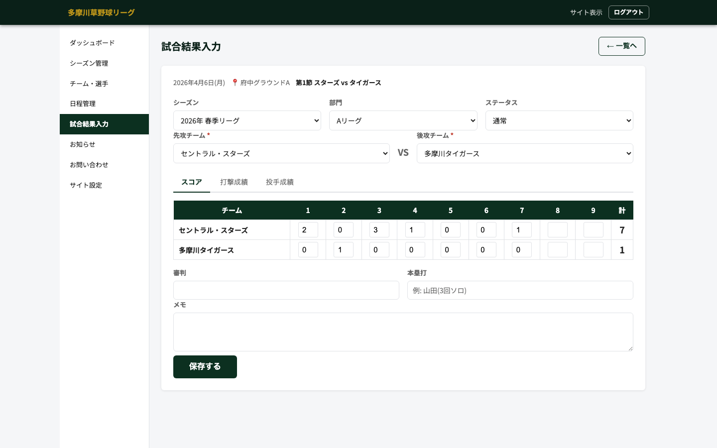Open お知らせ in the sidebar
Viewport: 717px width, 448px height.
[x=104, y=144]
